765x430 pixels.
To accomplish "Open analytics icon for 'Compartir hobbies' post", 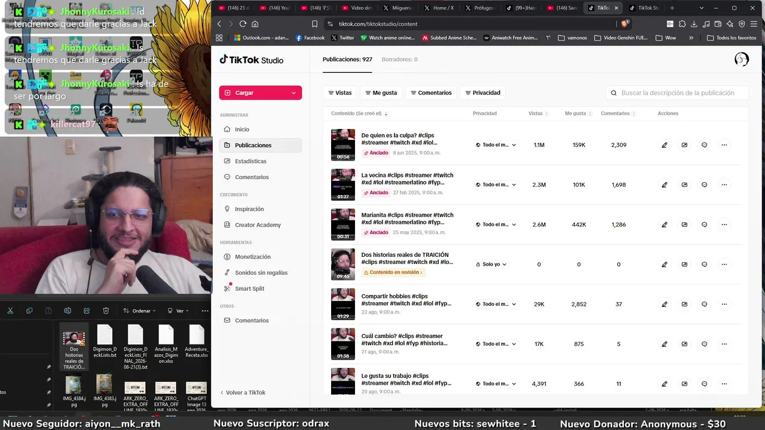I will tap(684, 304).
